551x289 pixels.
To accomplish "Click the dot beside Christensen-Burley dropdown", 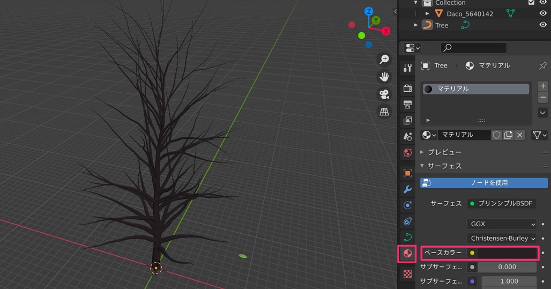I will (543, 239).
